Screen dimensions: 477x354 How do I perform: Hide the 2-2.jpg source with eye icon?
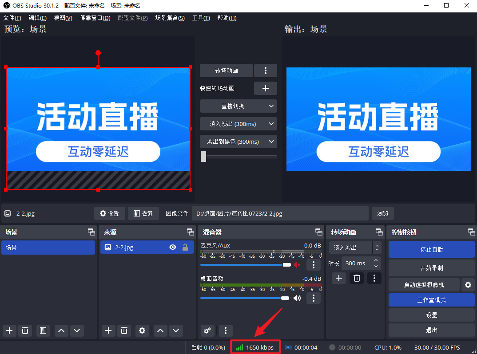173,248
